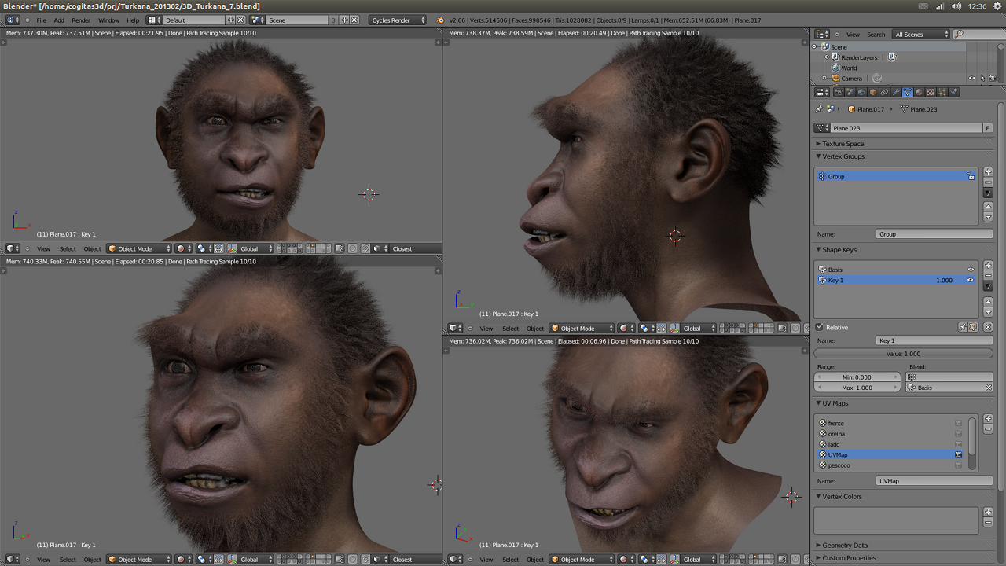Expand the RenderLayers entry in the Outliner
The width and height of the screenshot is (1006, 566).
827,57
